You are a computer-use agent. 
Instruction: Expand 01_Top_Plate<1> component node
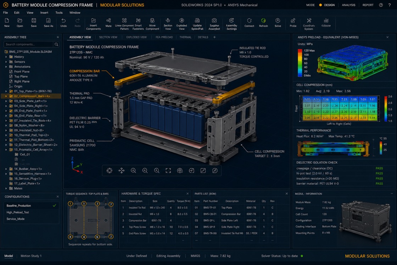pos(6,91)
